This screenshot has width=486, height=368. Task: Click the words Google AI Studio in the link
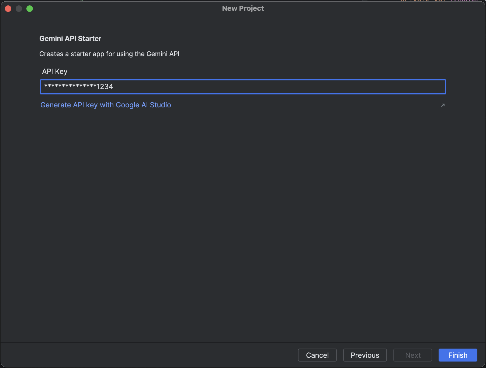tap(143, 105)
